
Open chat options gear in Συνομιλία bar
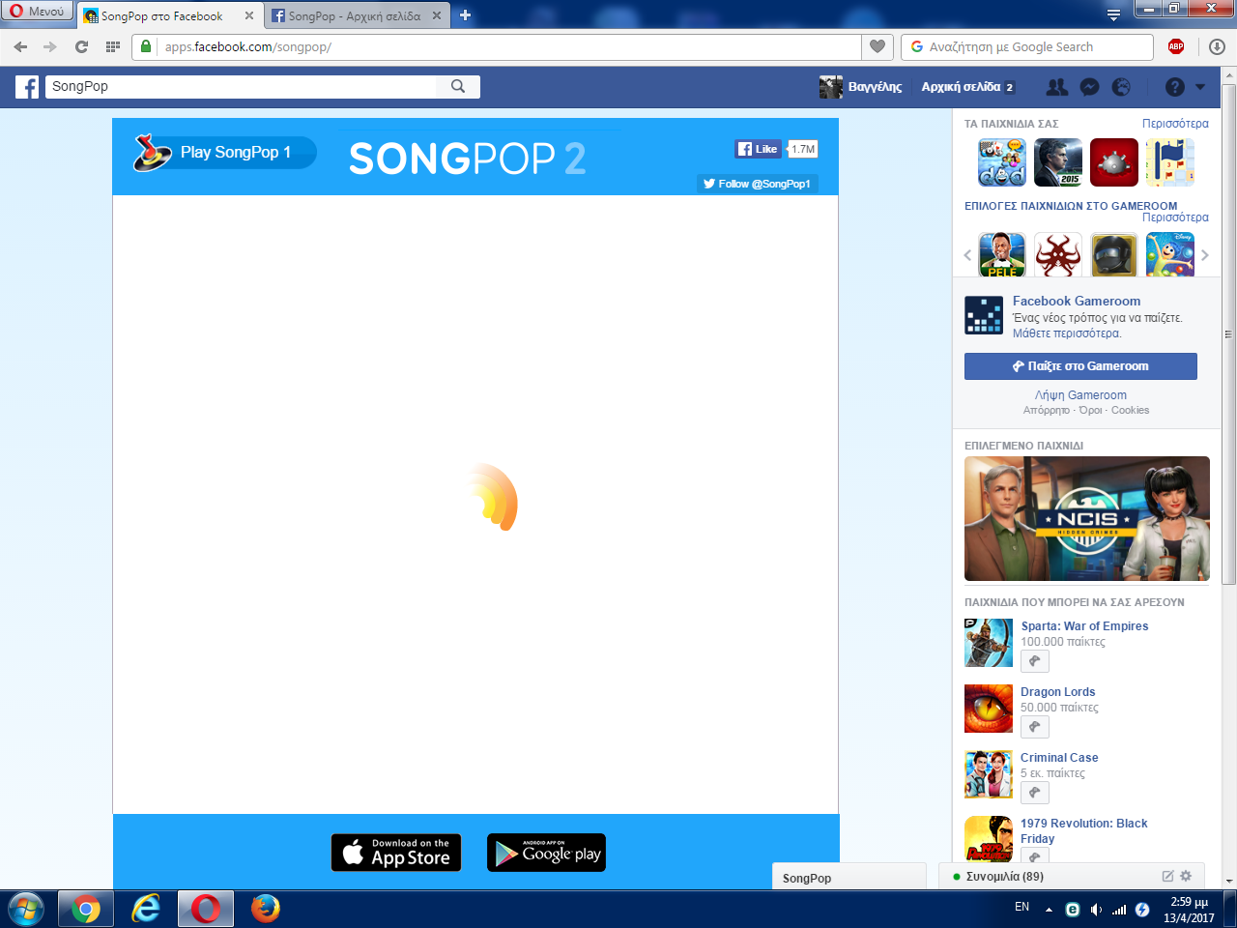(1186, 876)
